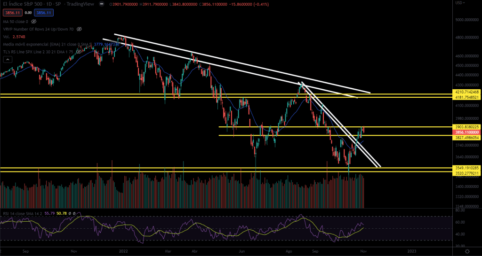482x256 pixels.
Task: Click the TL's RS Line SPX legend label
Action: (38, 52)
